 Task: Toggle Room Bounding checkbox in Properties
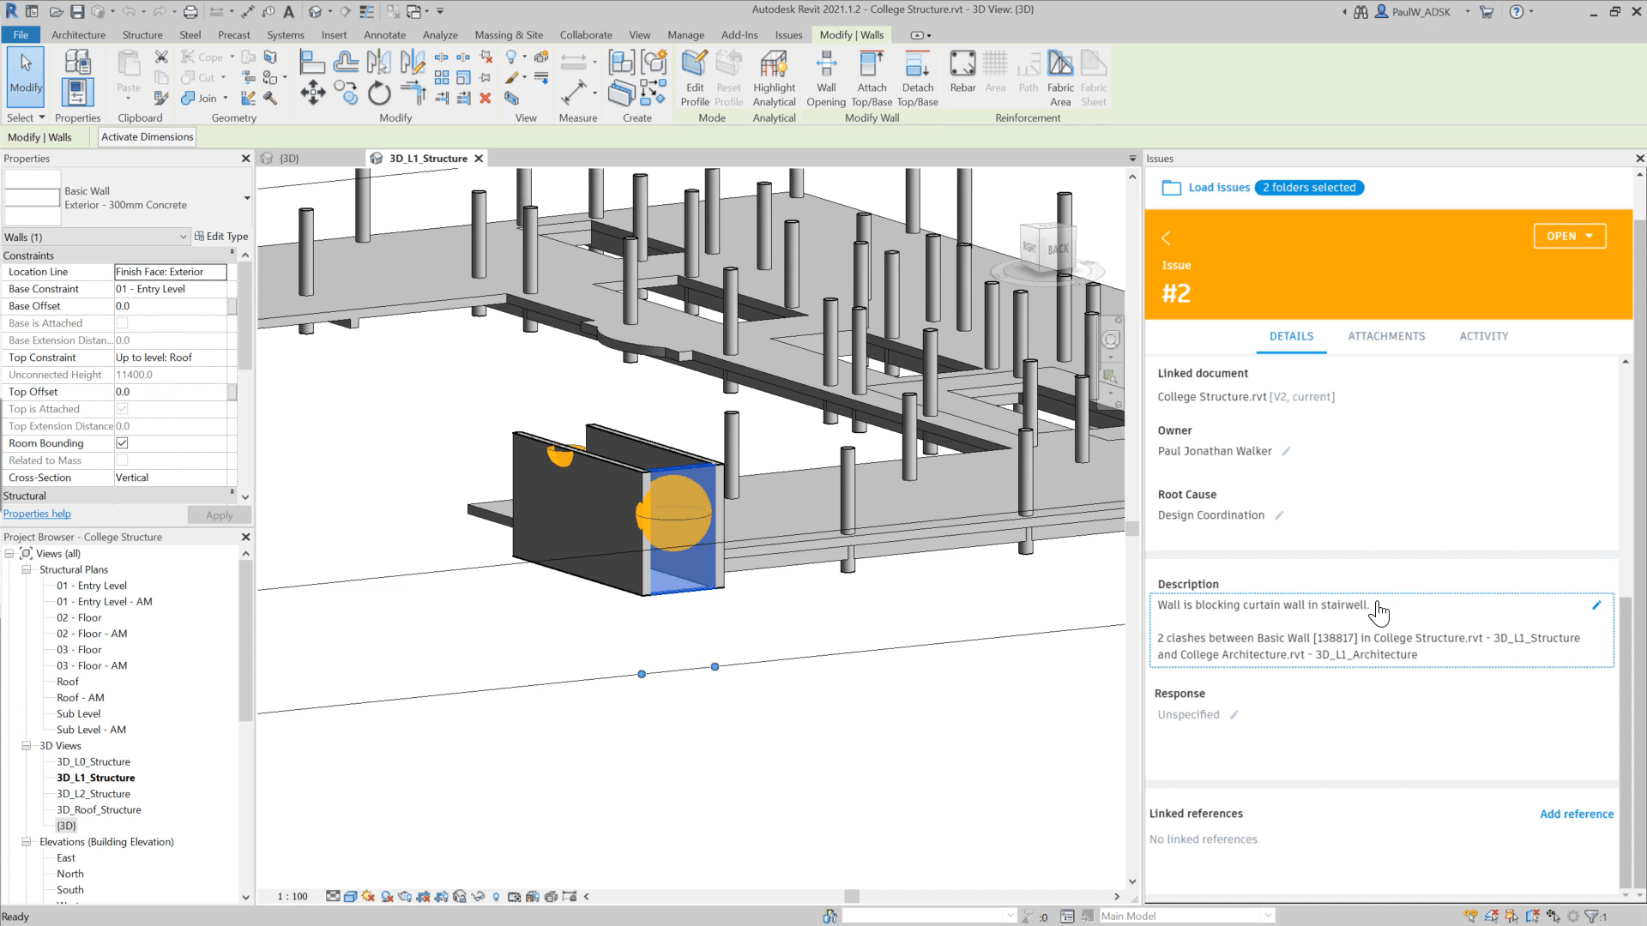[x=122, y=443]
